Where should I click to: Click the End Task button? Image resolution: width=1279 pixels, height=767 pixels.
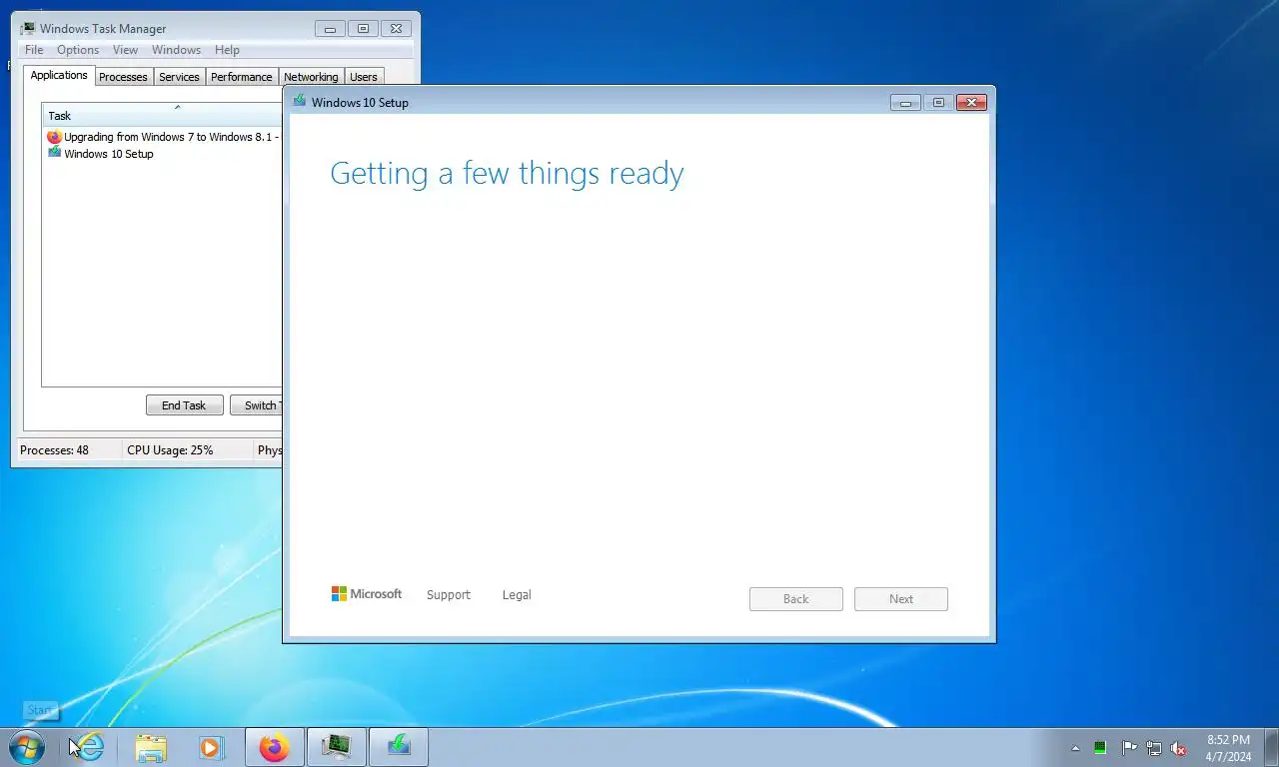pos(184,404)
